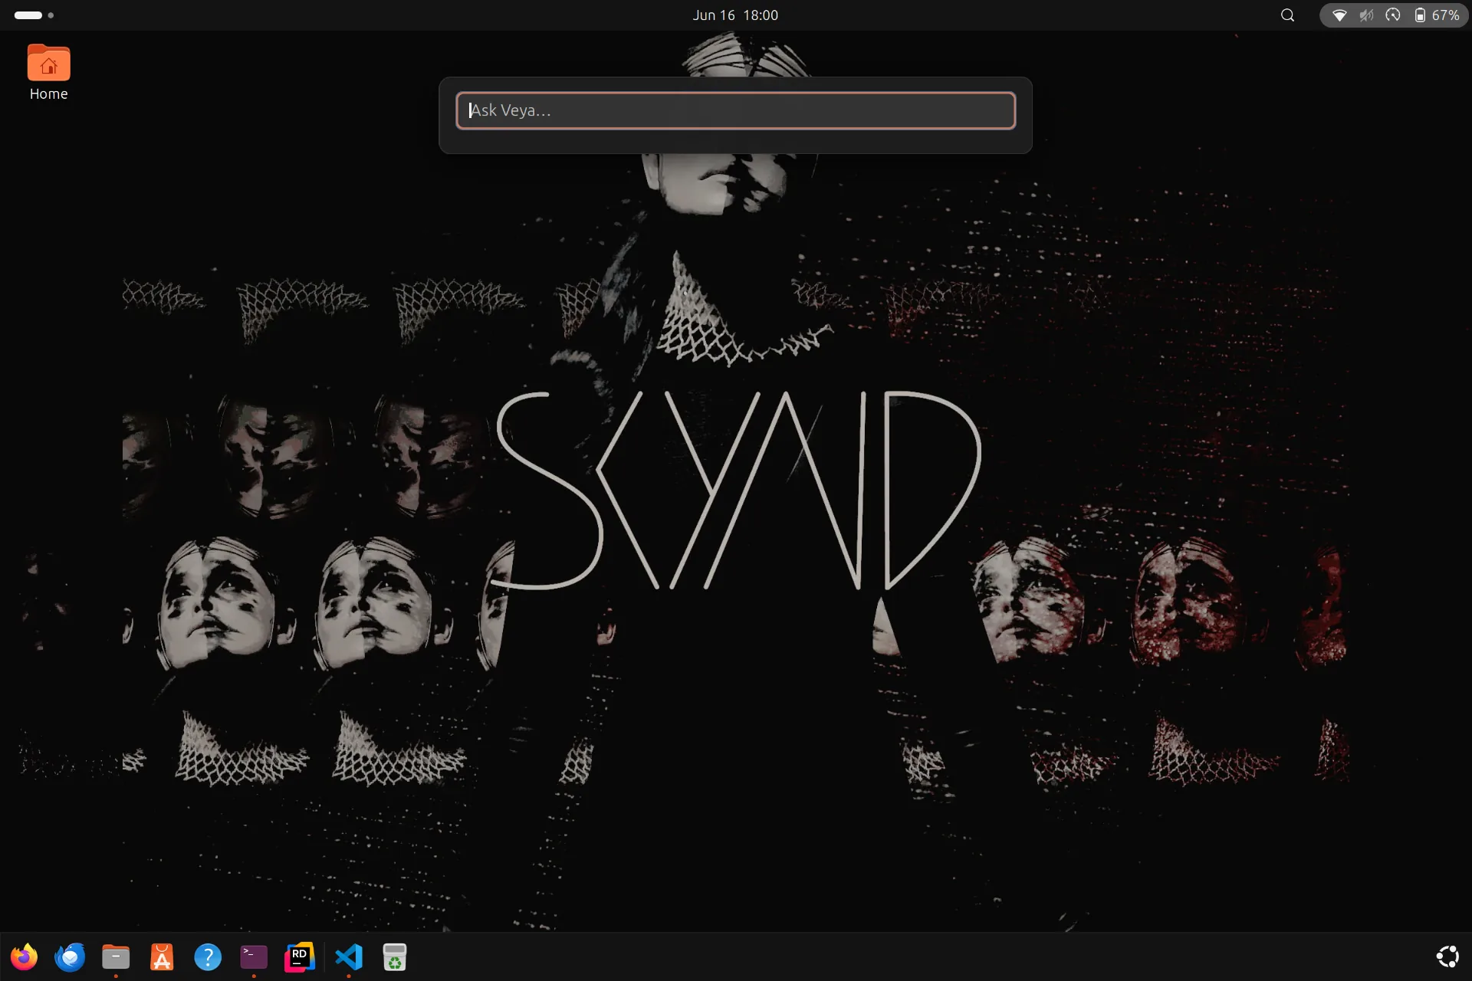This screenshot has width=1472, height=981.
Task: Open Thunderbird mail from the dock
Action: (x=70, y=956)
